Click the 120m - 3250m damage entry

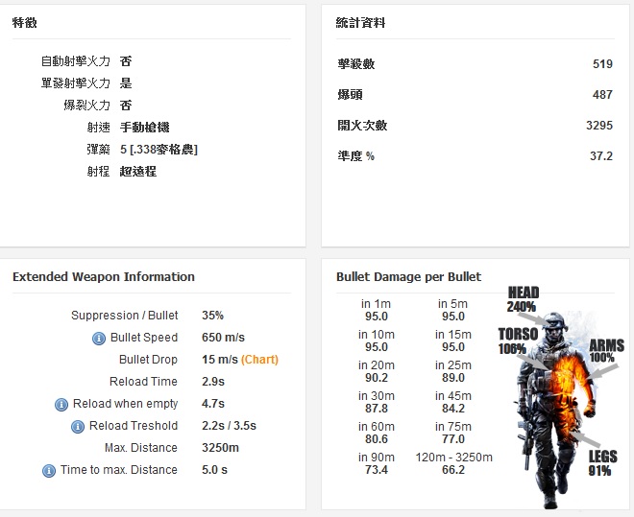(453, 464)
